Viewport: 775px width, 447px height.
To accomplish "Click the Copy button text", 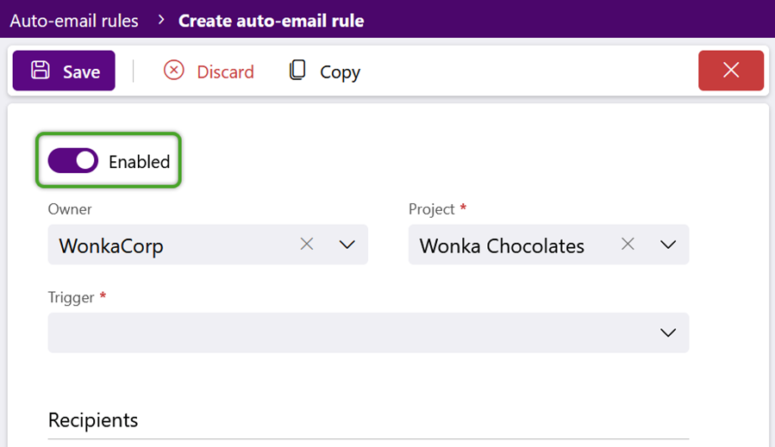I will (340, 72).
